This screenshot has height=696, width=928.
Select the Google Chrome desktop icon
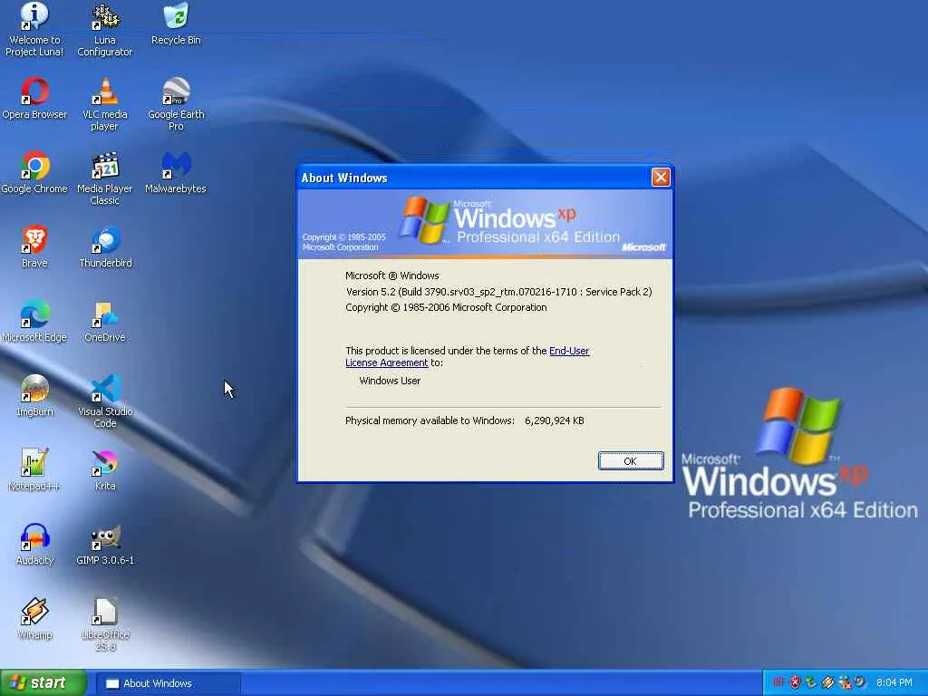tap(34, 173)
